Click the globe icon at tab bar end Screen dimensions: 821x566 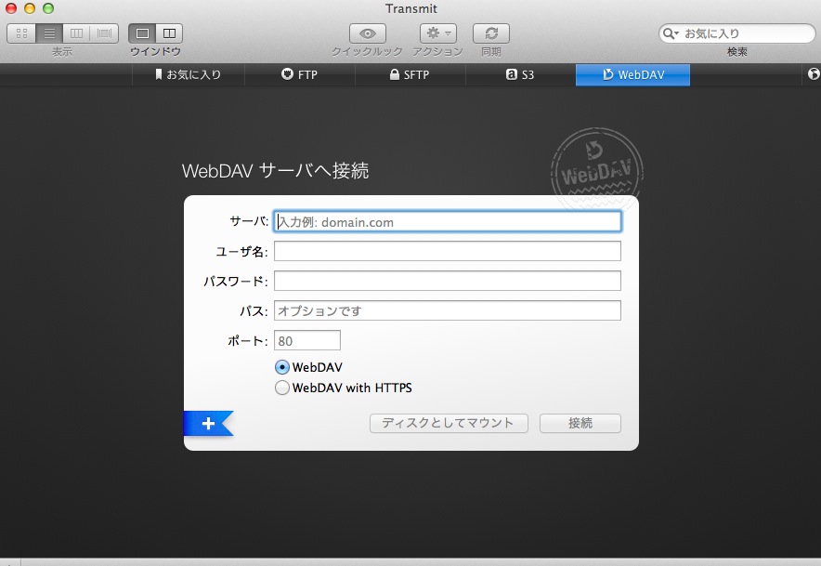tap(814, 74)
